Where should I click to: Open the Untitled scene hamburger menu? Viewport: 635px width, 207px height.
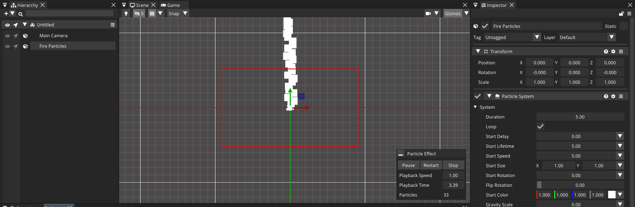pyautogui.click(x=113, y=25)
